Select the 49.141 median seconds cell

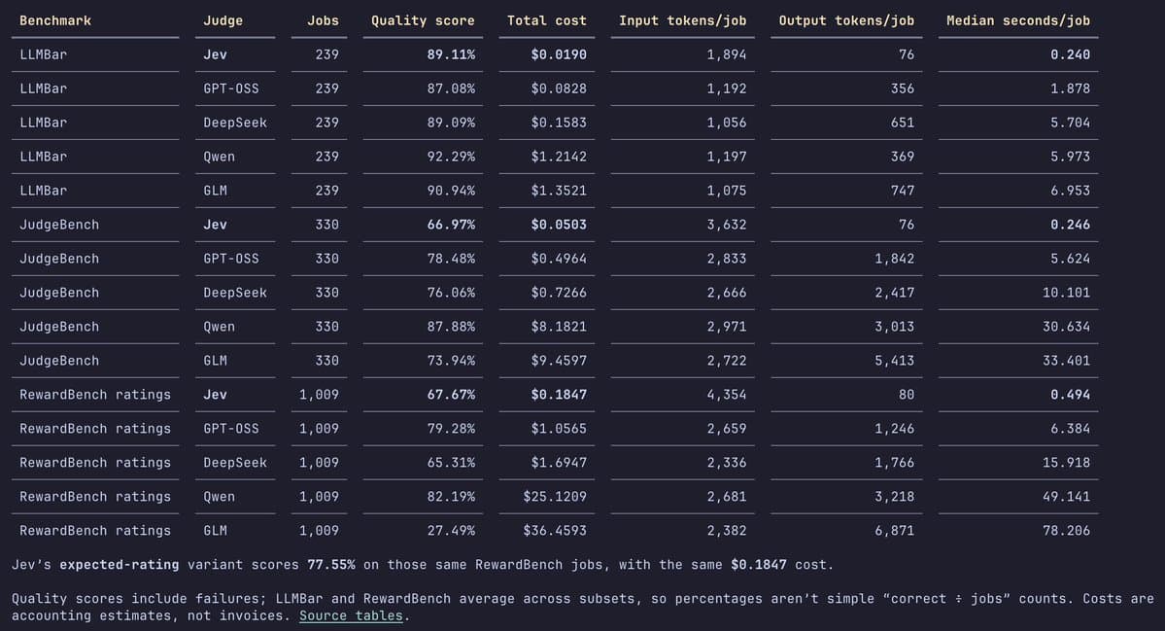click(x=1066, y=497)
